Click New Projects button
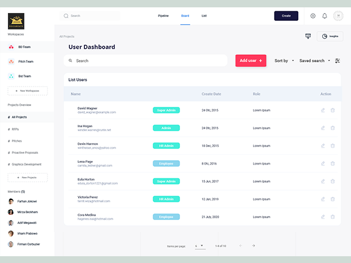This screenshot has width=351, height=263. point(28,178)
